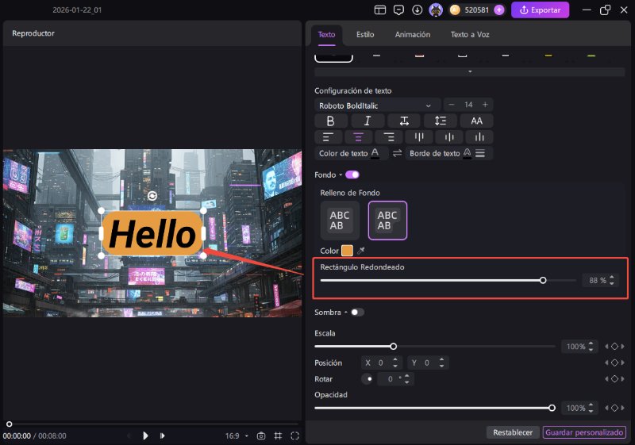Apply italic text style
Screen dimensions: 635x445
pyautogui.click(x=368, y=121)
